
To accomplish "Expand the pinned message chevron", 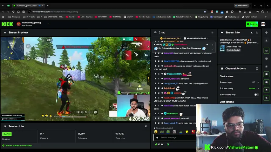I will 213,49.
